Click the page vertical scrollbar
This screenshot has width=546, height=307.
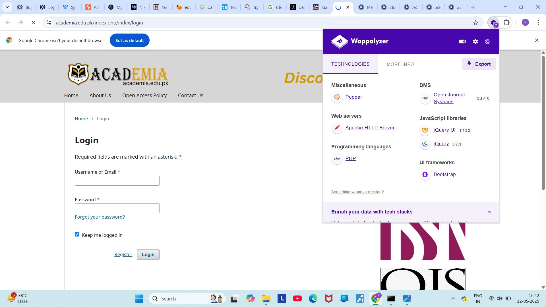pos(543,123)
